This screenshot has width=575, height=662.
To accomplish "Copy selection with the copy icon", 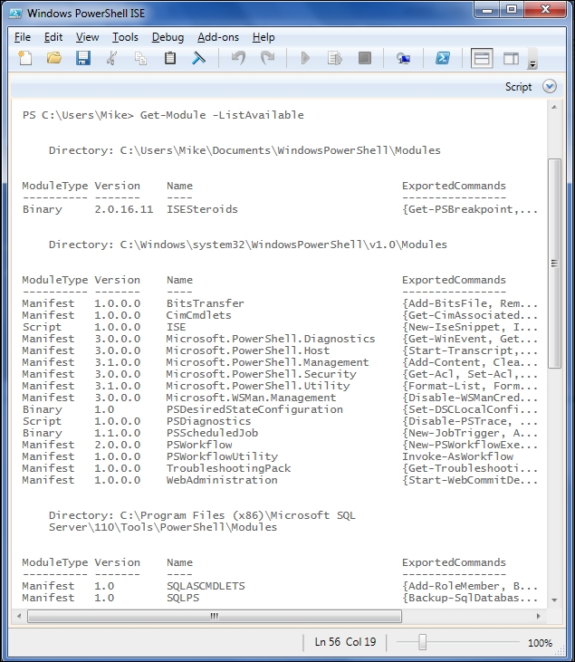I will pos(140,58).
